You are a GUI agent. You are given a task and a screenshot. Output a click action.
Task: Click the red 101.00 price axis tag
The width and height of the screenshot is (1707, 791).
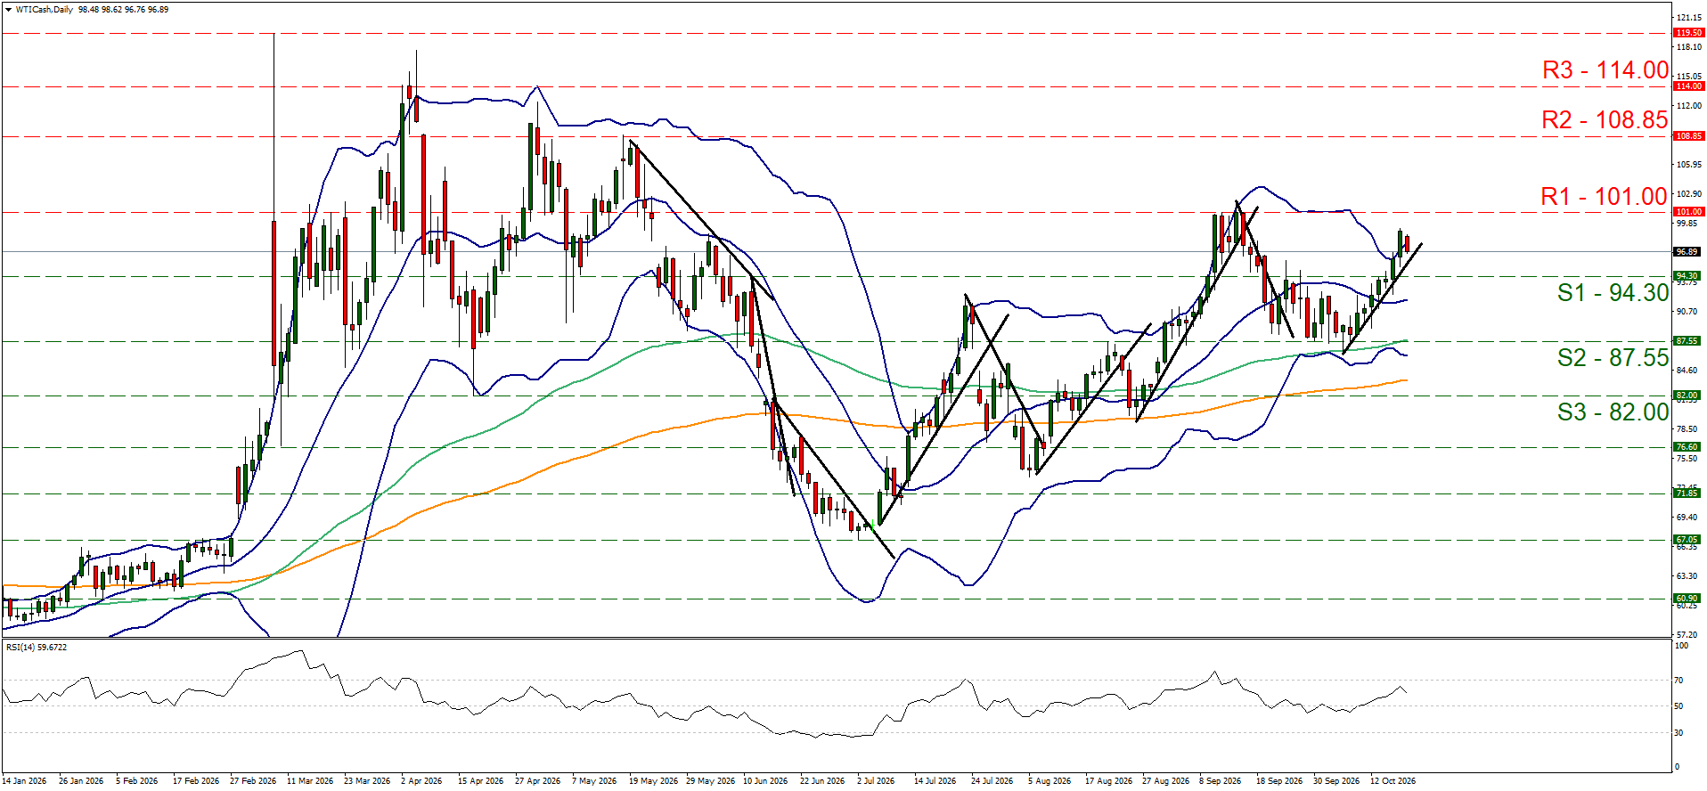1688,212
